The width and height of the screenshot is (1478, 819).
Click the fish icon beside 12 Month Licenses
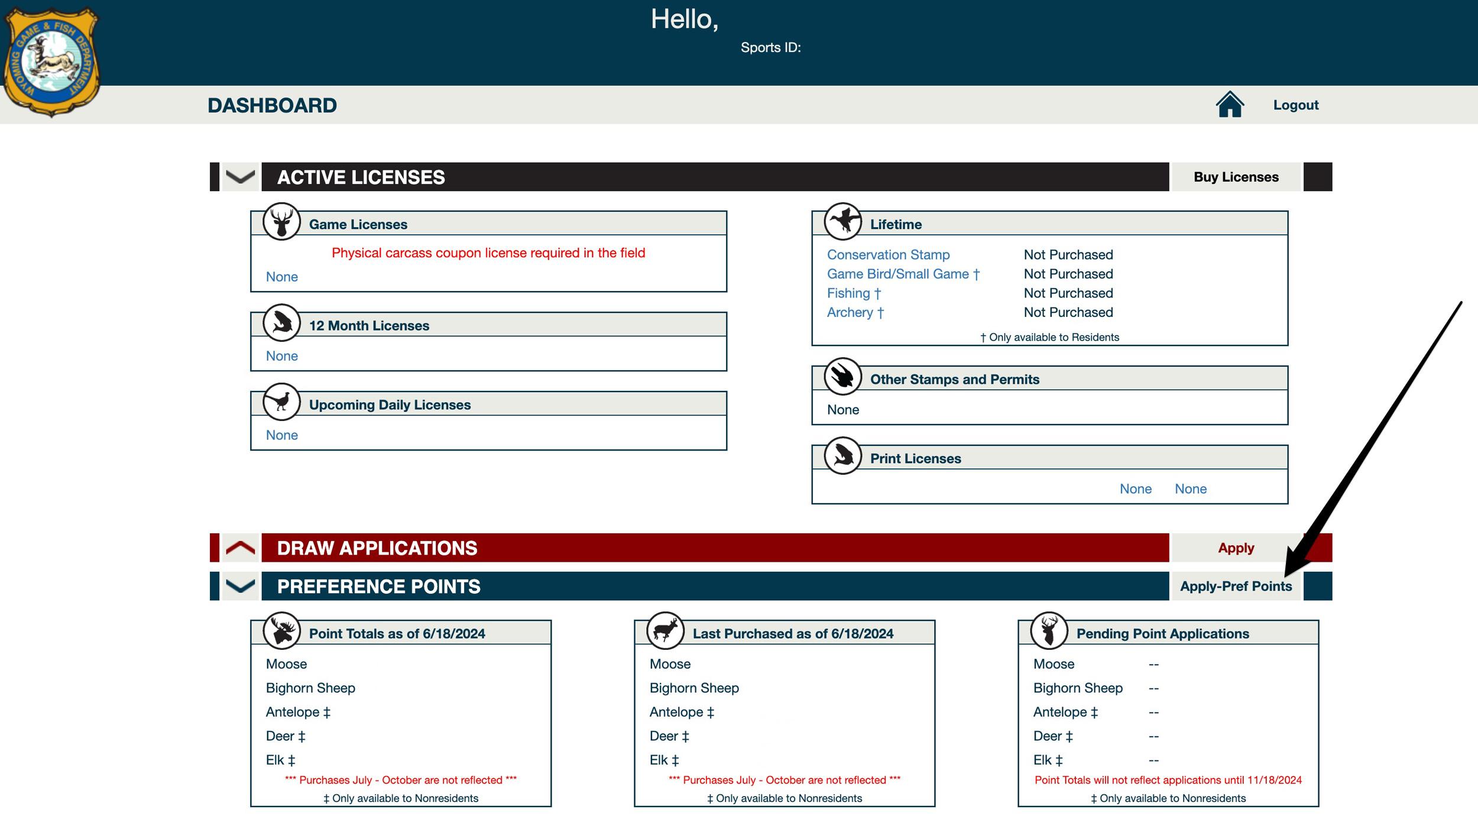(281, 323)
